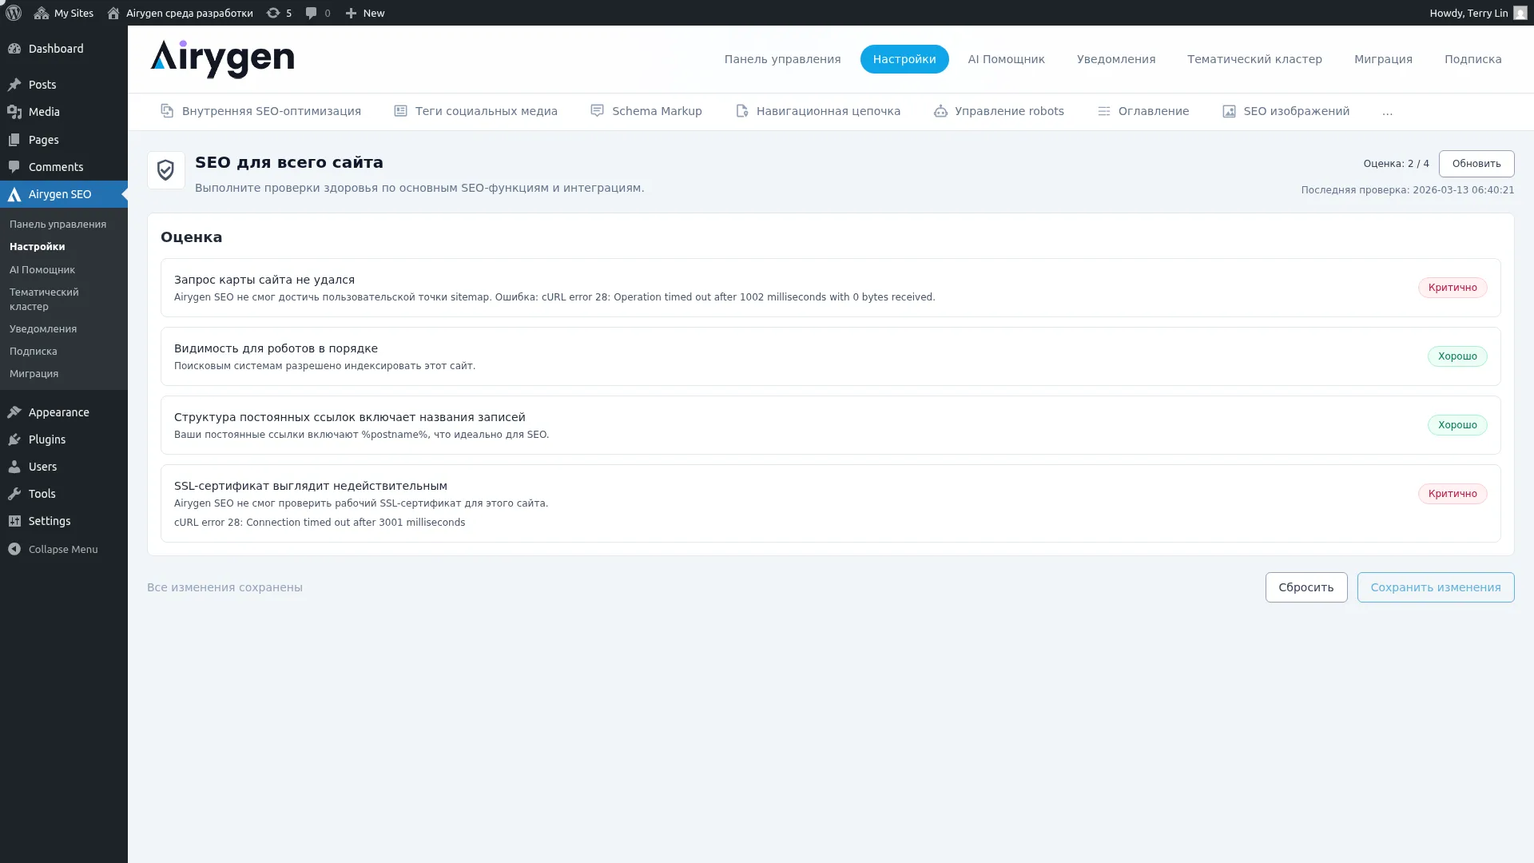Click the WordPress logo icon
Screen dimensions: 1534x863
tap(14, 13)
